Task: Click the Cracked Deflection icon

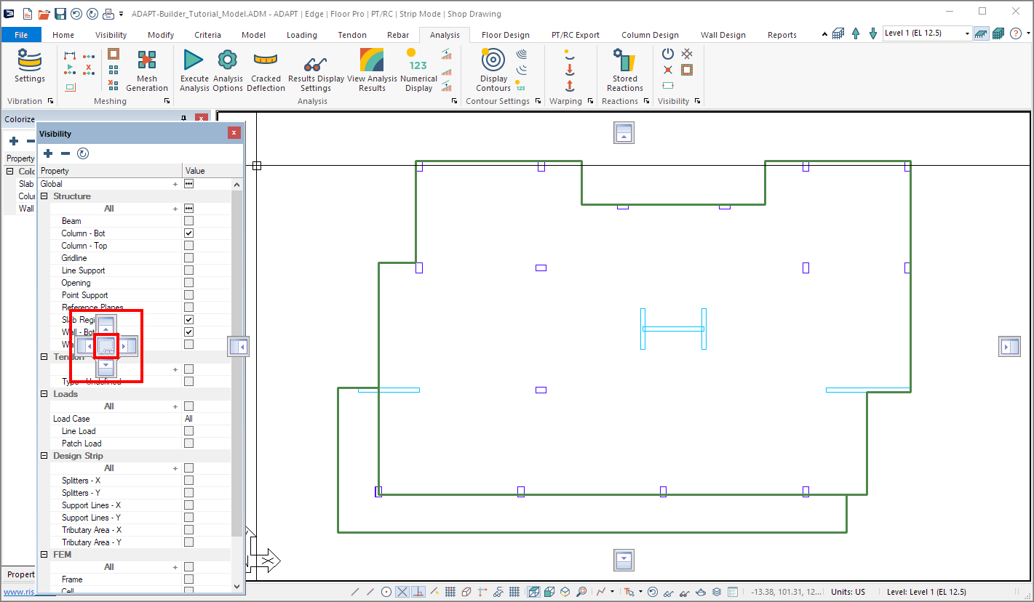Action: 266,60
